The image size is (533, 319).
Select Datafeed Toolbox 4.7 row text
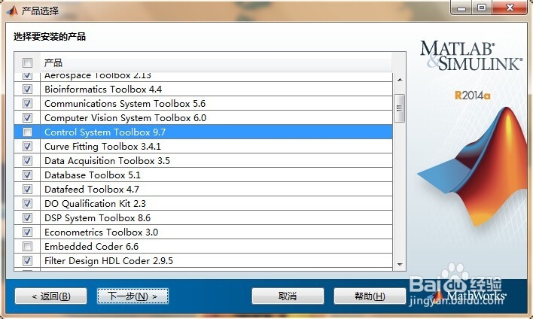click(92, 190)
